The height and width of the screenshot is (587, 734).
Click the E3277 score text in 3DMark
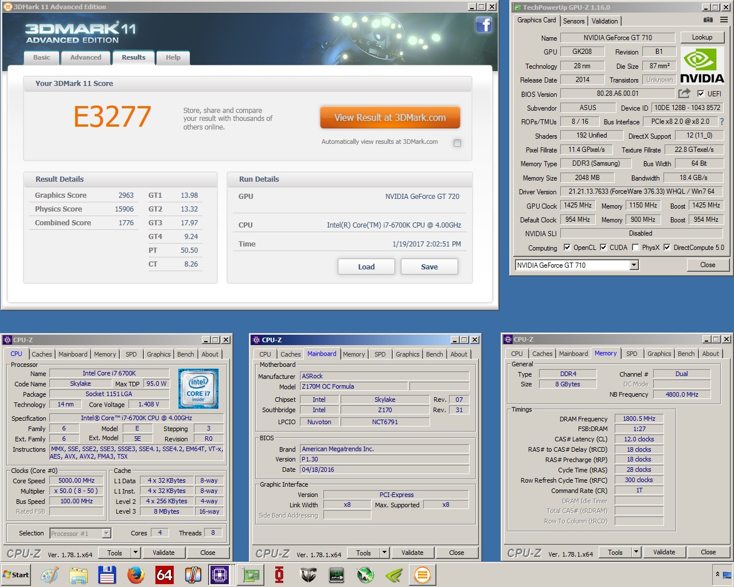(x=112, y=117)
